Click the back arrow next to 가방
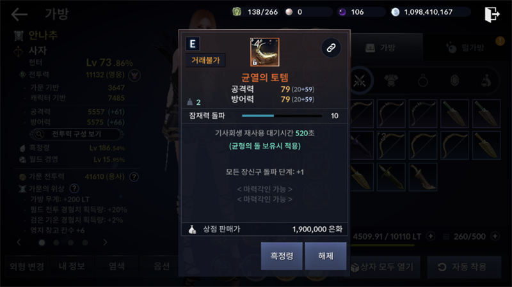The image size is (512, 287). [x=19, y=14]
